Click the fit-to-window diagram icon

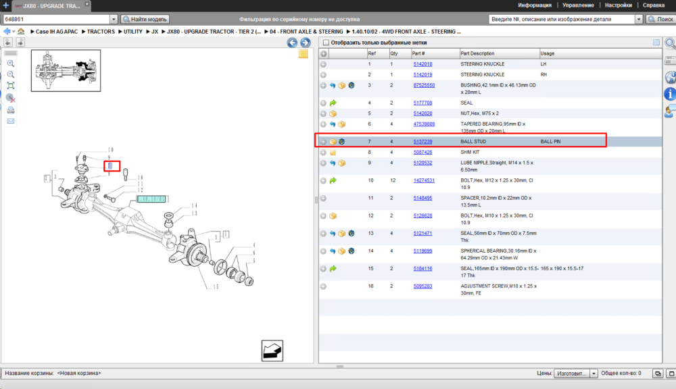tap(11, 86)
